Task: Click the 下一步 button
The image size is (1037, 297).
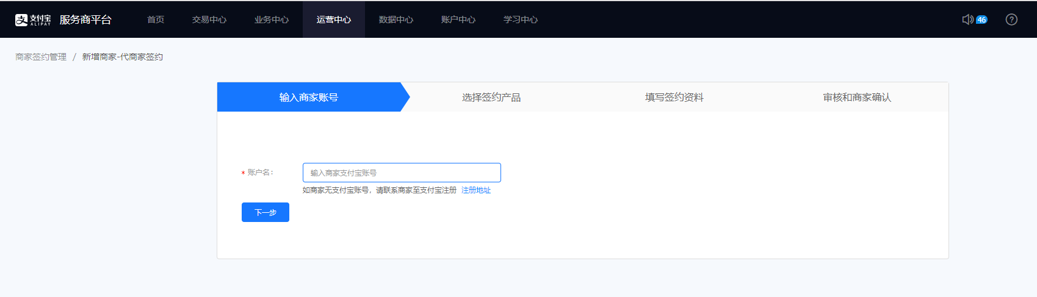Action: pyautogui.click(x=266, y=212)
